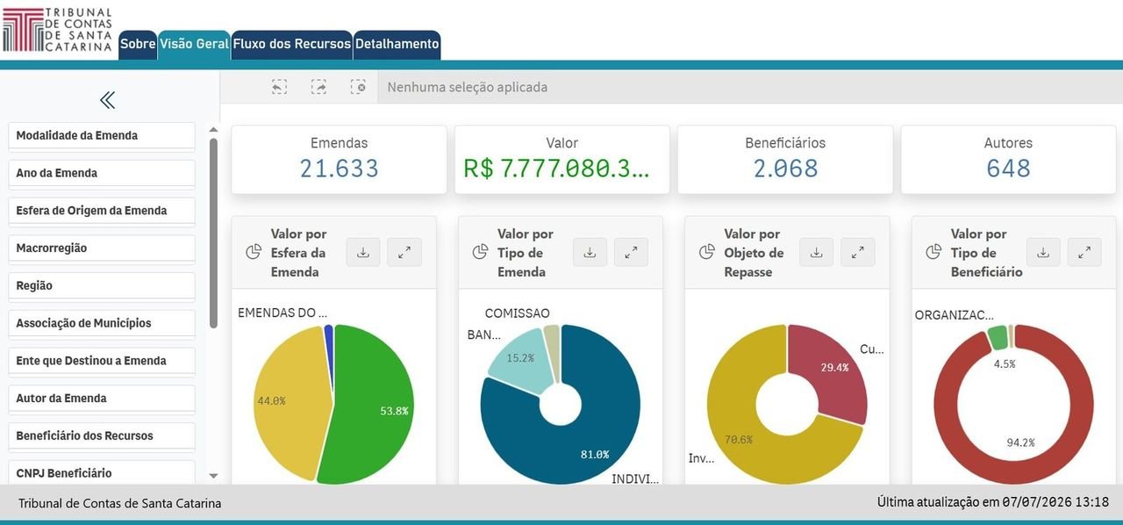This screenshot has width=1123, height=525.
Task: Download Valor por Objeto de Repasse chart
Action: tap(816, 252)
